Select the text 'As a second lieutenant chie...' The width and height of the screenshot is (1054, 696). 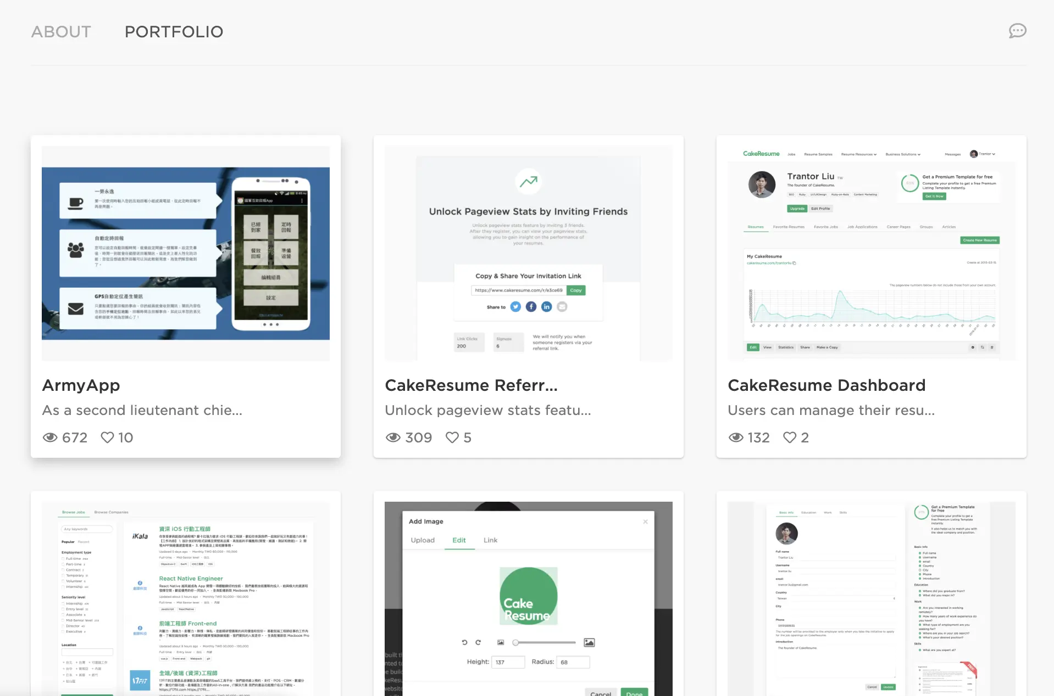[142, 411]
